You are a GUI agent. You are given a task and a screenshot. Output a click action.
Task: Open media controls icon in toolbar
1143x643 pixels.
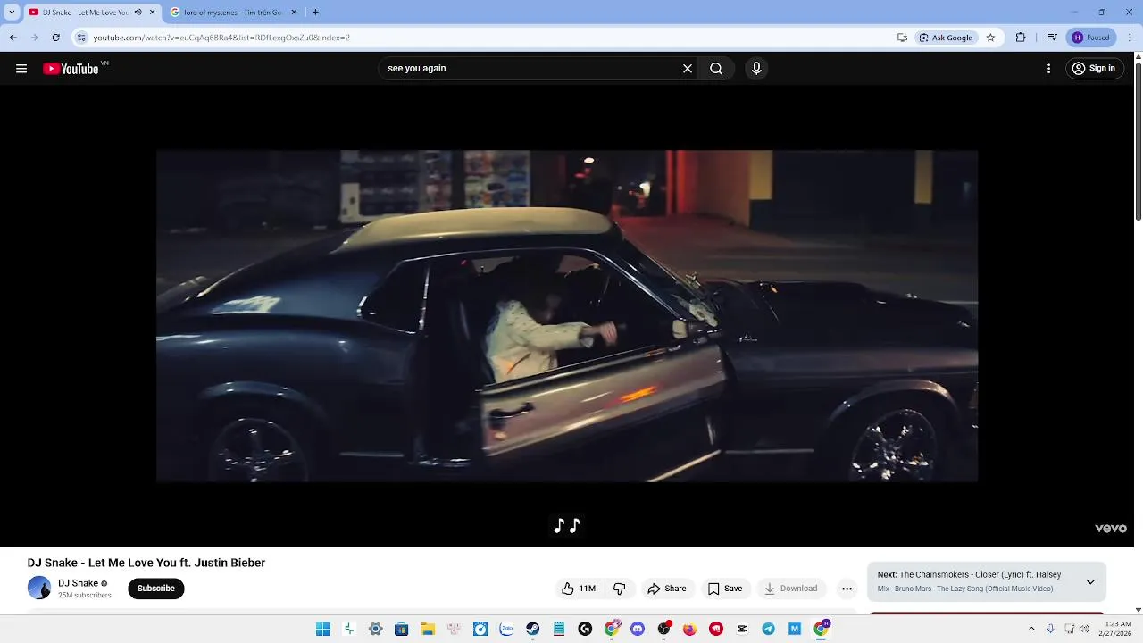(1053, 38)
